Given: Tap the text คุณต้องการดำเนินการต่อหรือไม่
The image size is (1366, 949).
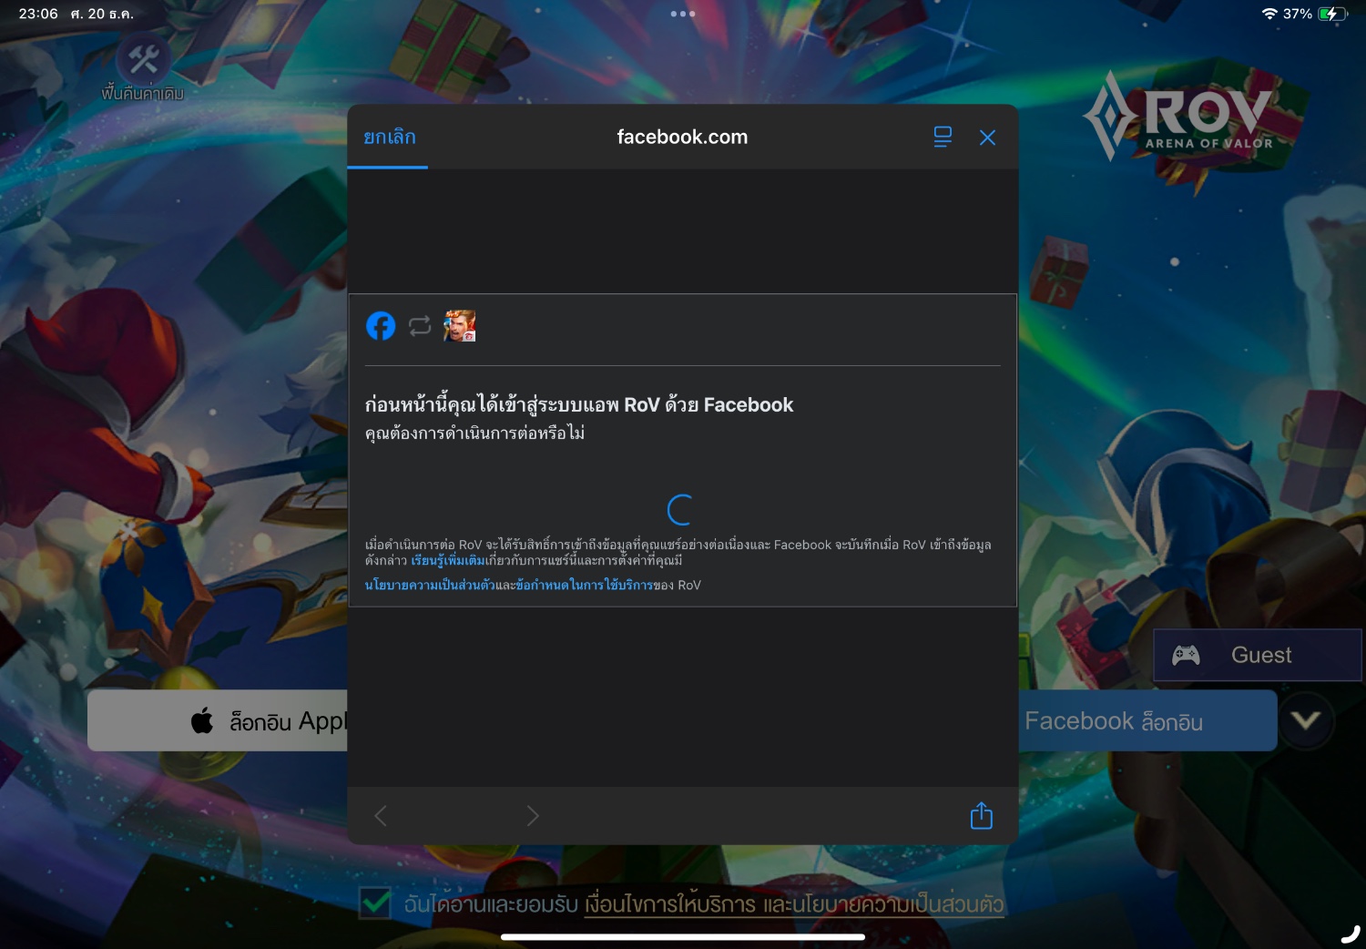Looking at the screenshot, I should pyautogui.click(x=474, y=434).
